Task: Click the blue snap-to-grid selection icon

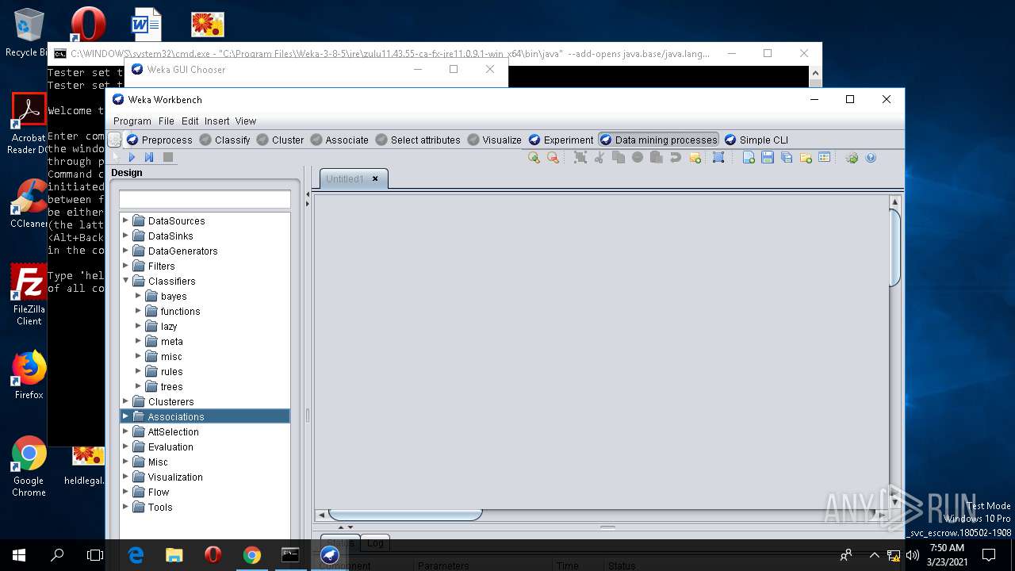Action: click(718, 157)
